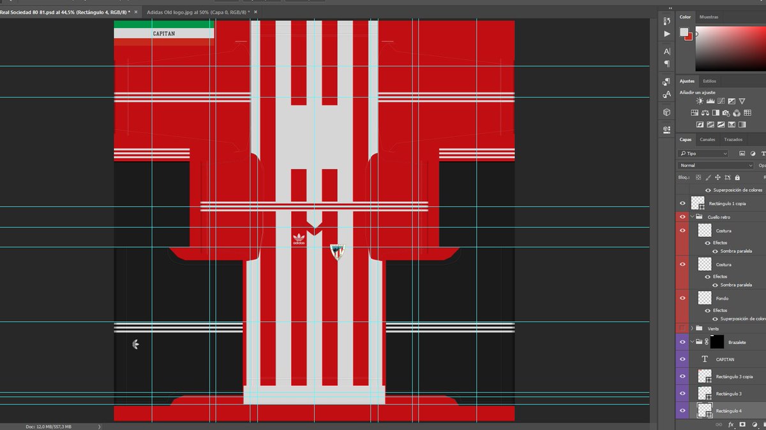Open the Paragraph panel icon
The height and width of the screenshot is (430, 766).
tap(667, 64)
